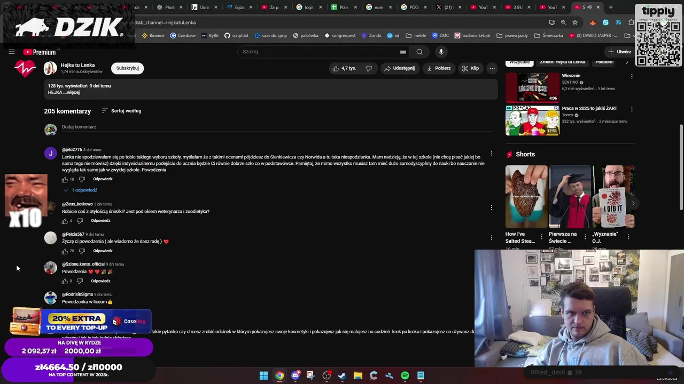Switch to the Plan browser tab

point(344,7)
